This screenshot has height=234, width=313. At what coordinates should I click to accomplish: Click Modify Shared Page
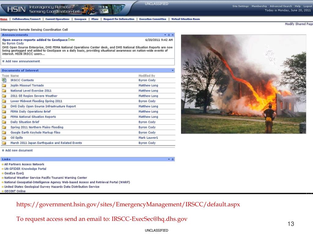299,24
